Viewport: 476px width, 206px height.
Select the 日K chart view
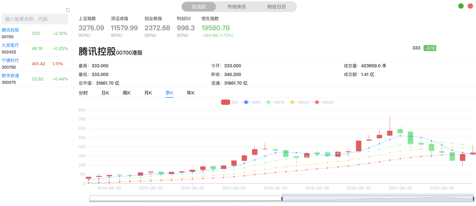(x=105, y=93)
